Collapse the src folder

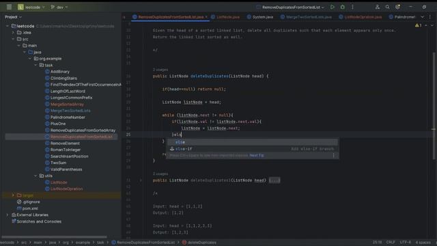click(x=13, y=39)
